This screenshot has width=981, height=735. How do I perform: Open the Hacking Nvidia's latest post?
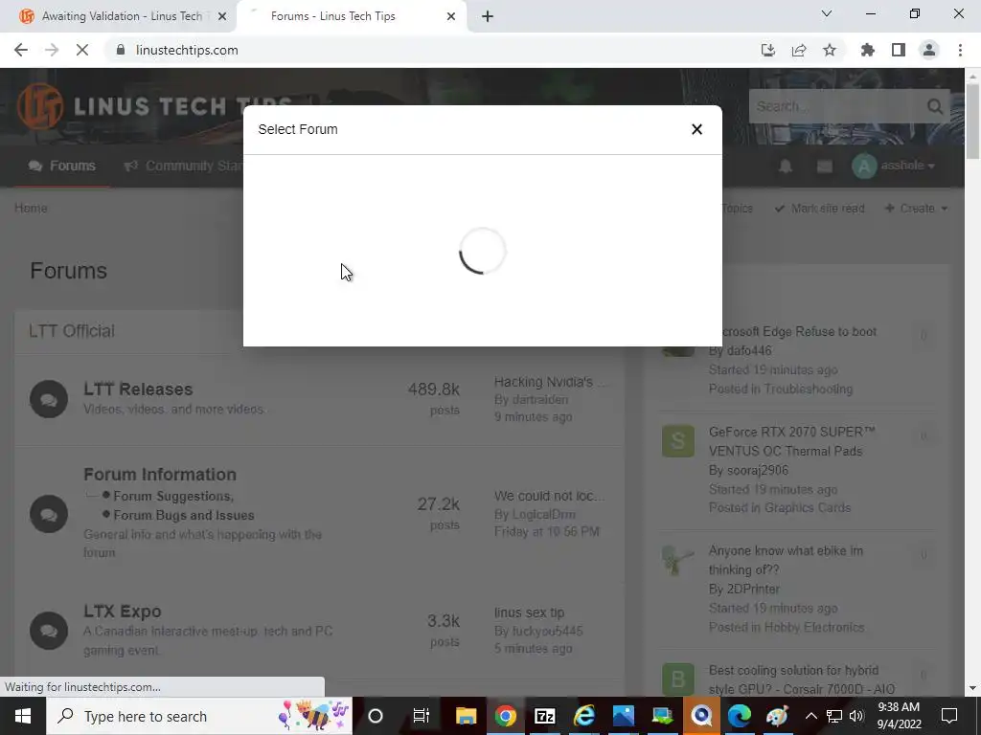pos(549,382)
